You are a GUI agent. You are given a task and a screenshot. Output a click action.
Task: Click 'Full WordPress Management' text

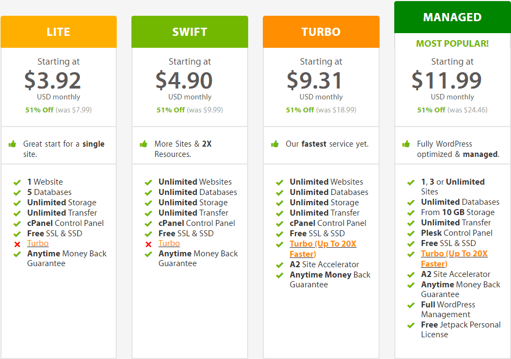[x=448, y=309]
